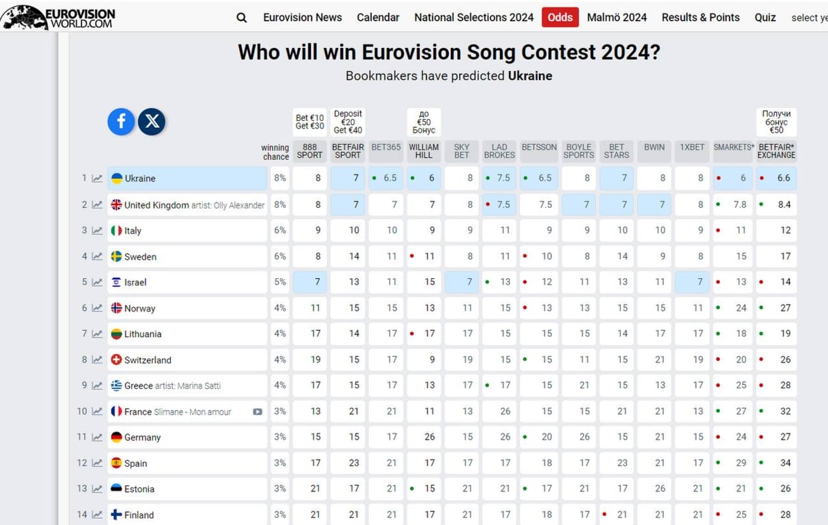Play France's Mon amour video icon
Viewport: 828px width, 525px height.
[258, 412]
